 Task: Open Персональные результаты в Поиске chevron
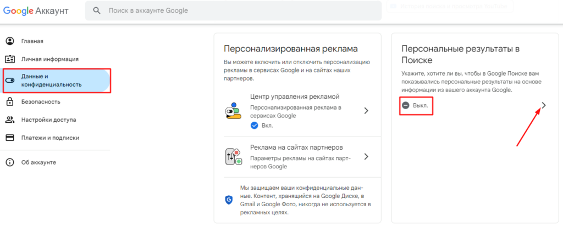coord(544,105)
